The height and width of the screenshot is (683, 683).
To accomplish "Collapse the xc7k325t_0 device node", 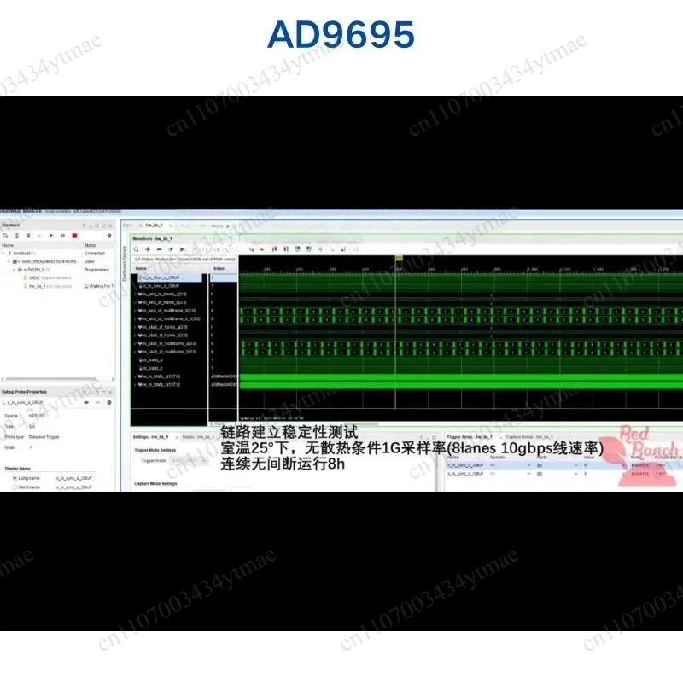I will click(14, 270).
